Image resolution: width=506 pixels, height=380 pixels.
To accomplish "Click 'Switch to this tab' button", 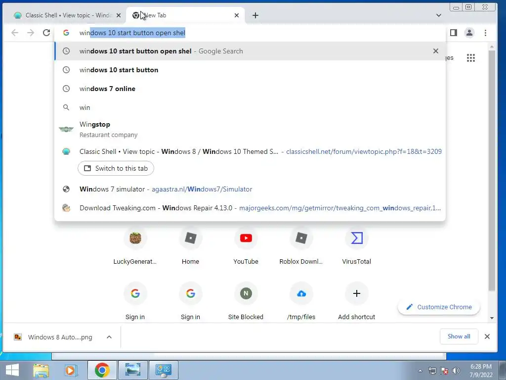I will [116, 168].
